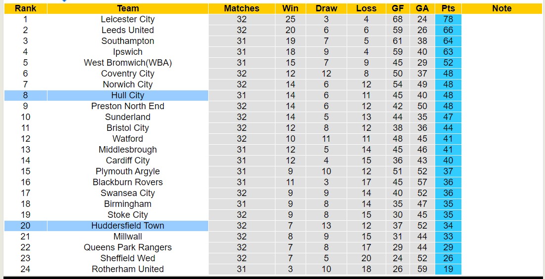Sort table by the Pts header
This screenshot has width=545, height=279.
pos(448,8)
